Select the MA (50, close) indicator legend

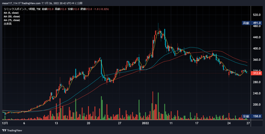coord(12,17)
